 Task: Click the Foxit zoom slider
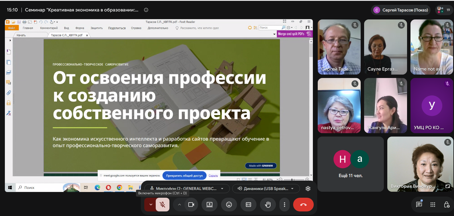click(294, 179)
